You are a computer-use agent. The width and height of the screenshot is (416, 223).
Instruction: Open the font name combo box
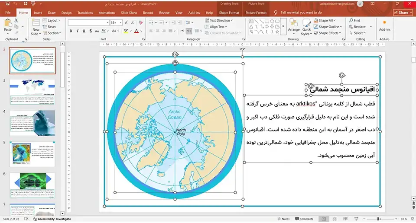tap(88, 23)
